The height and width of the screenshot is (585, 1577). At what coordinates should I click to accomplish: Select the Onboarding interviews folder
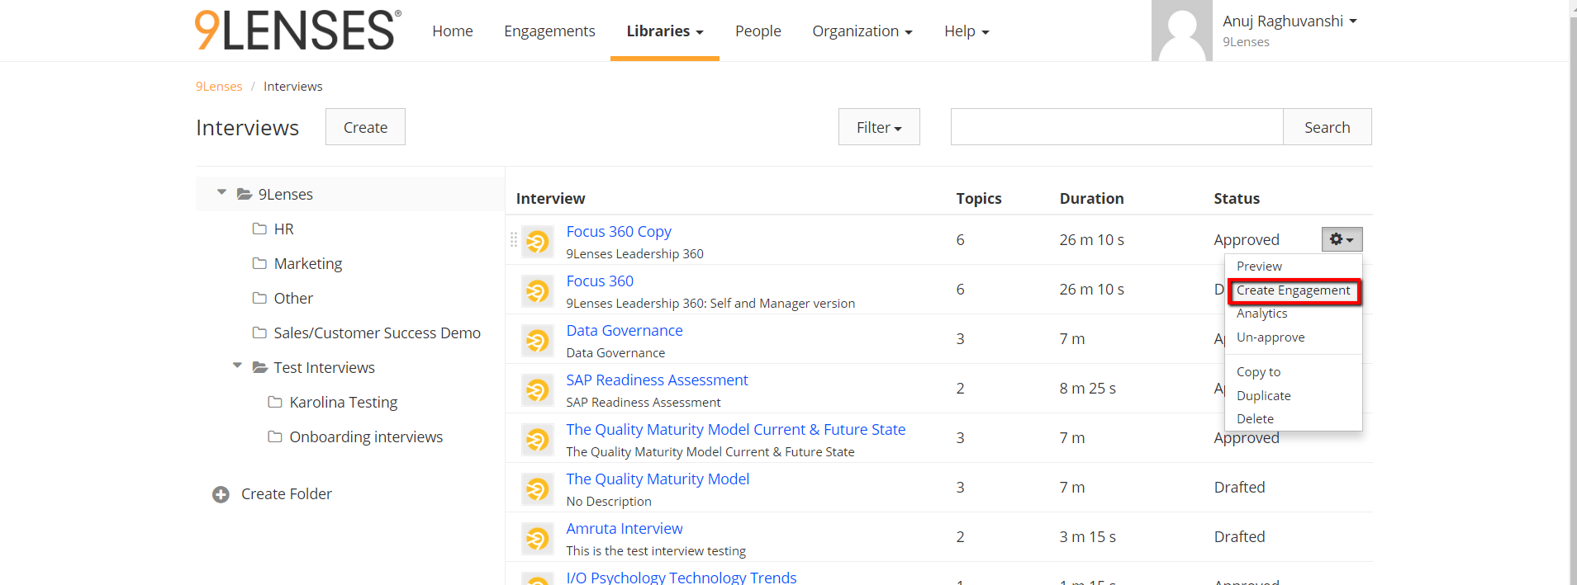(366, 436)
